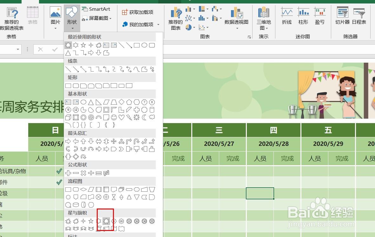Open the Name Box dropdown arrow
Screen dimensions: 375x237
(18, 49)
